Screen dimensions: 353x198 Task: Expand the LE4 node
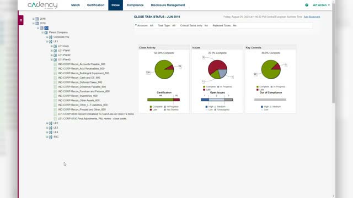pos(47,132)
